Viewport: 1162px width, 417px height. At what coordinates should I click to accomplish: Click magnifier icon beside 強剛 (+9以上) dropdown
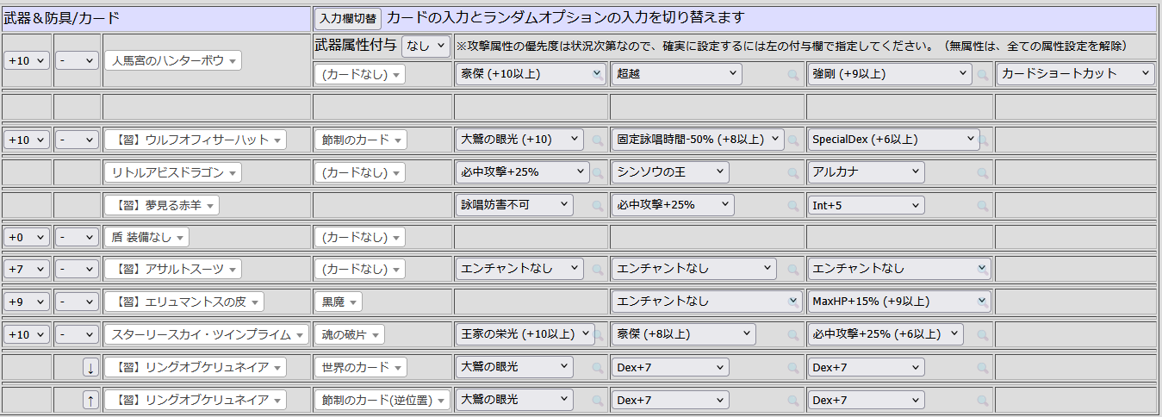pos(982,75)
